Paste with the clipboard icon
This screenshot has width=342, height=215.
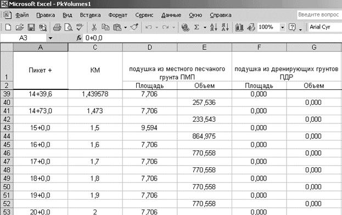[117, 27]
